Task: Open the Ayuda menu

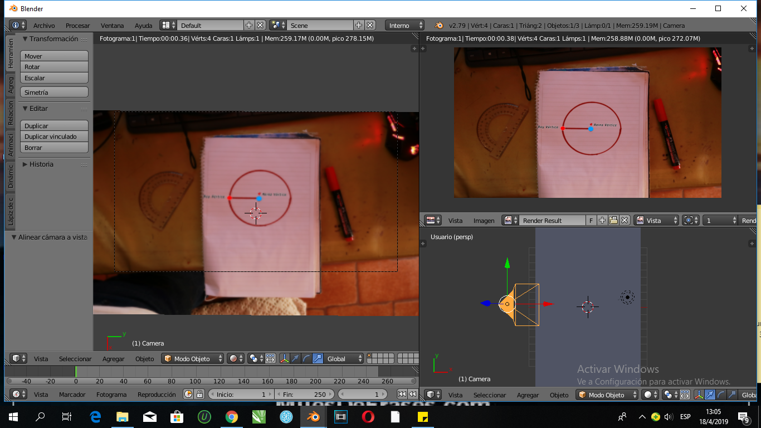Action: (x=143, y=25)
